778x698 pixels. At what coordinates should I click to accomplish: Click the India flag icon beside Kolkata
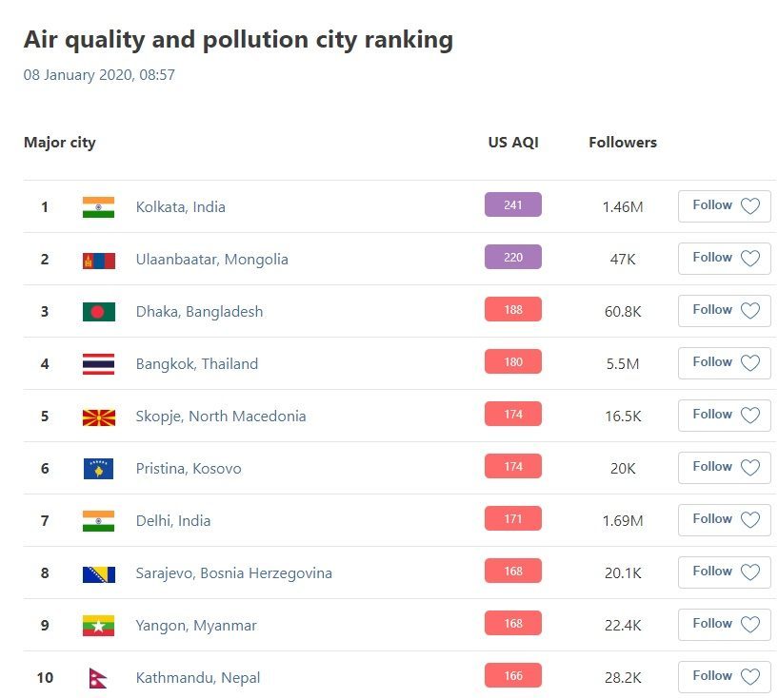(x=98, y=207)
